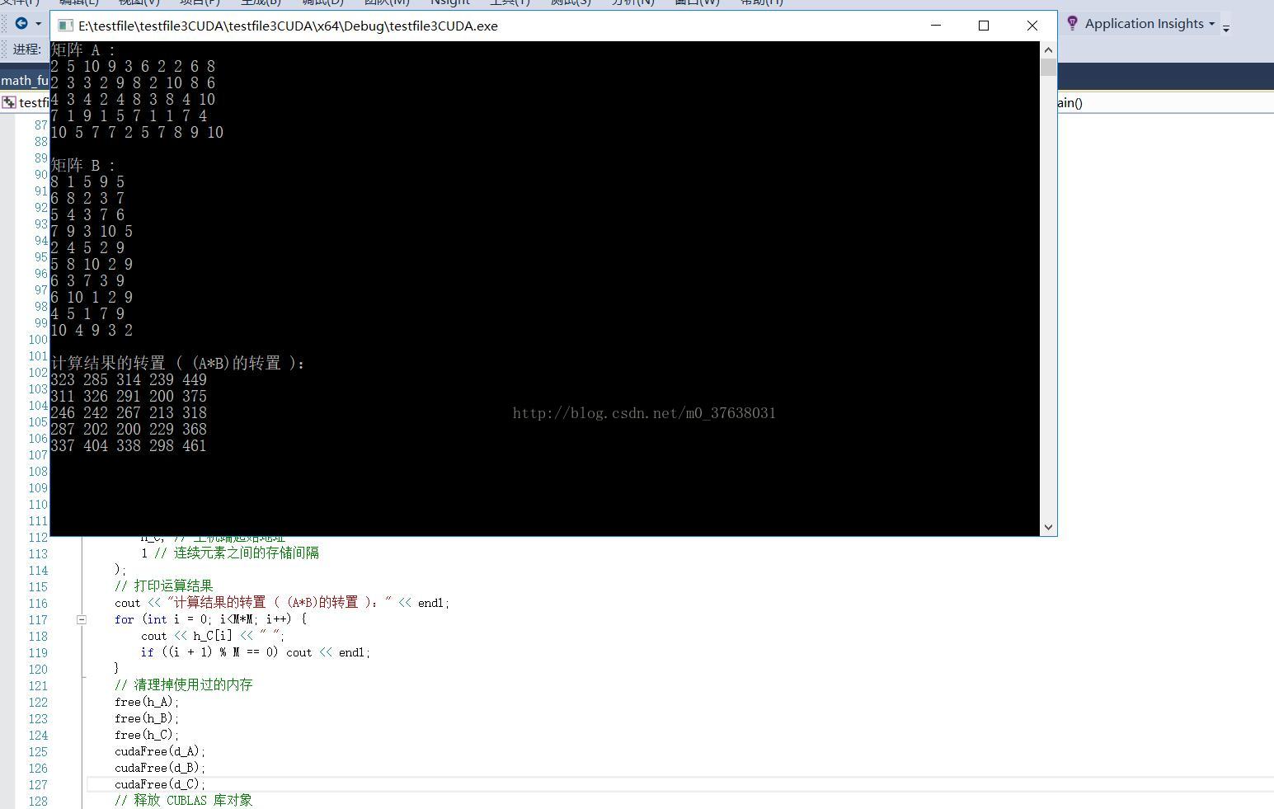
Task: Click the Application Insights lightbulb icon
Action: [x=1072, y=23]
